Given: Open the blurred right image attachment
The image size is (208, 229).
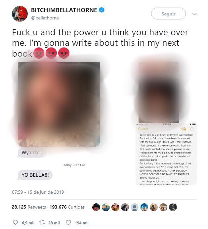Looking at the screenshot, I should tap(159, 93).
